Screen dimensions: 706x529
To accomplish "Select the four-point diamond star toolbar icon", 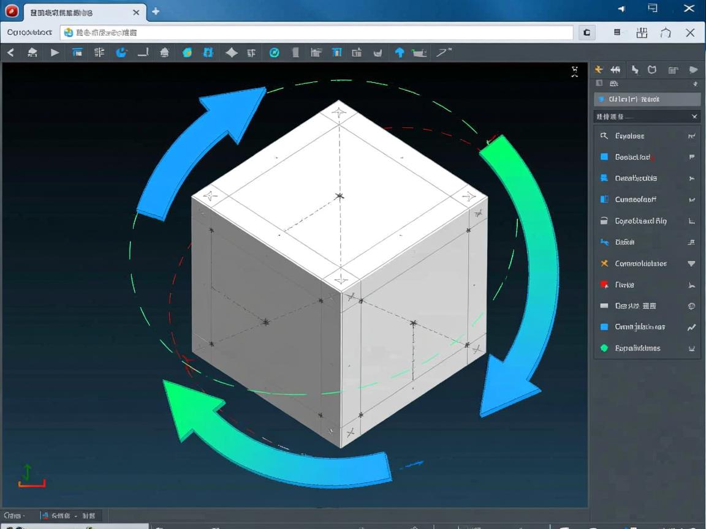I will (x=231, y=53).
